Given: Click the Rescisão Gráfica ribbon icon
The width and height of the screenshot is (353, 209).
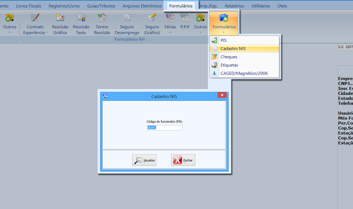Looking at the screenshot, I should [x=60, y=18].
